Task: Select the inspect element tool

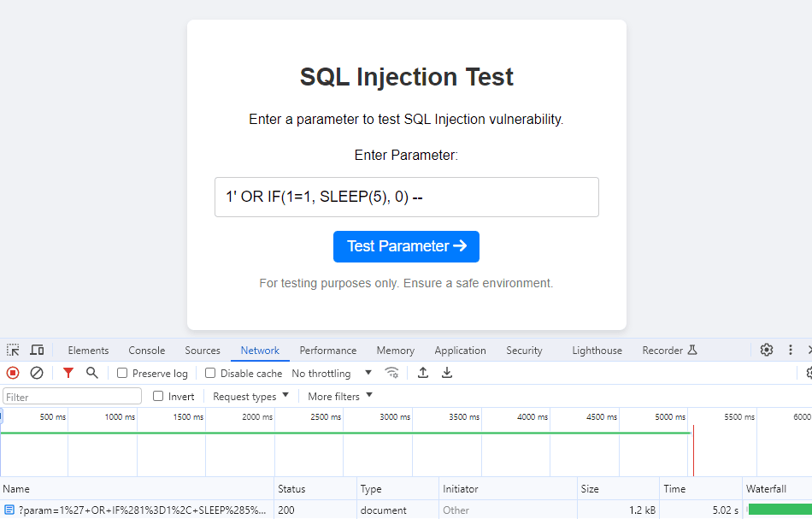Action: click(12, 350)
